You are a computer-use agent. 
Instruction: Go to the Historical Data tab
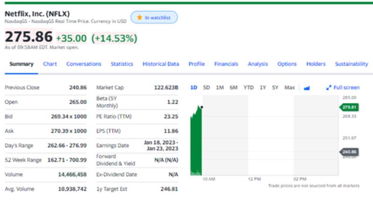pos(160,64)
